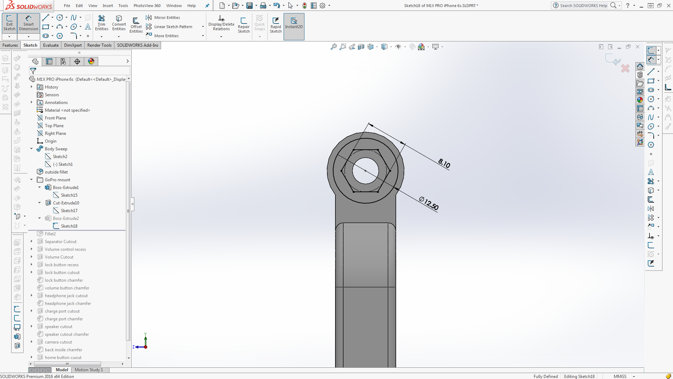Click the Rebuild traffic light icon
This screenshot has width=673, height=379.
coord(305,6)
